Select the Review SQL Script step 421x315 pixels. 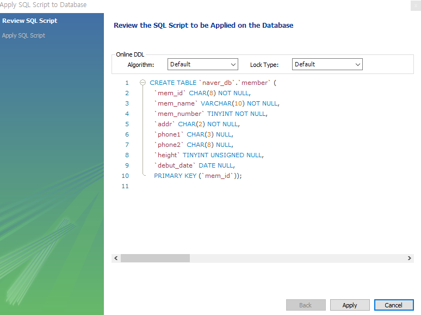[x=30, y=21]
